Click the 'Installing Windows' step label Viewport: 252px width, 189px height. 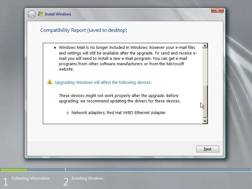coord(88,178)
